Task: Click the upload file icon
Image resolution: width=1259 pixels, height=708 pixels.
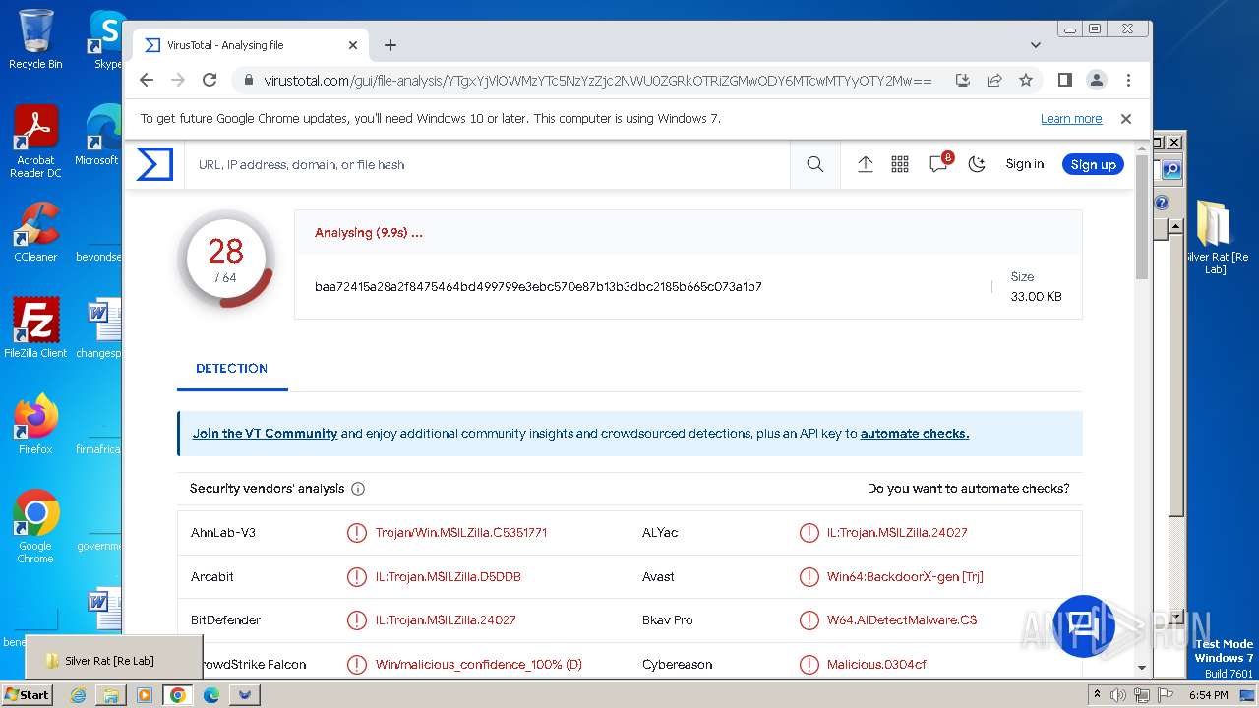Action: [866, 164]
